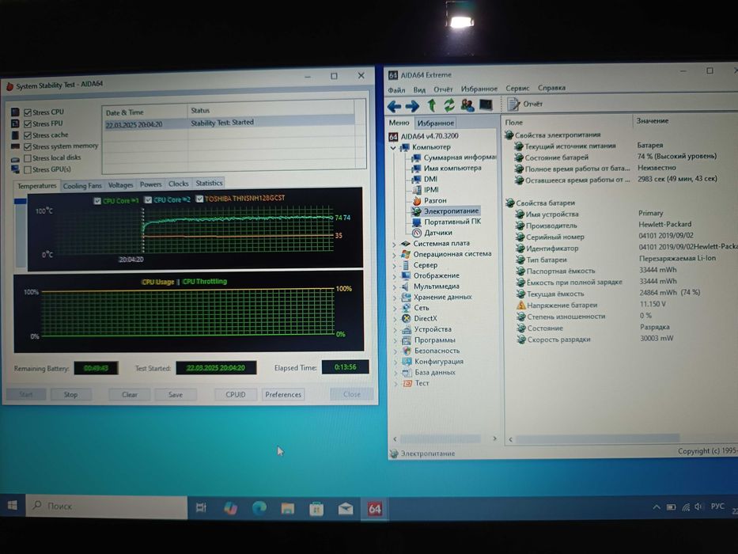738x554 pixels.
Task: Toggle the CPU Core #2 graph checkbox
Action: (x=148, y=199)
